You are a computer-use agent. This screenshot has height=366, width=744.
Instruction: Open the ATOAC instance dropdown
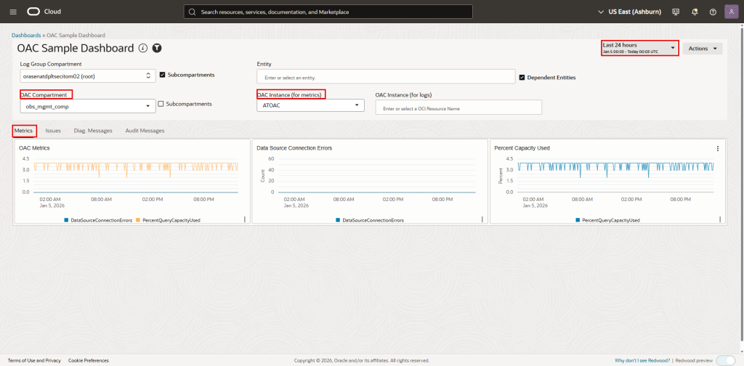coord(310,105)
